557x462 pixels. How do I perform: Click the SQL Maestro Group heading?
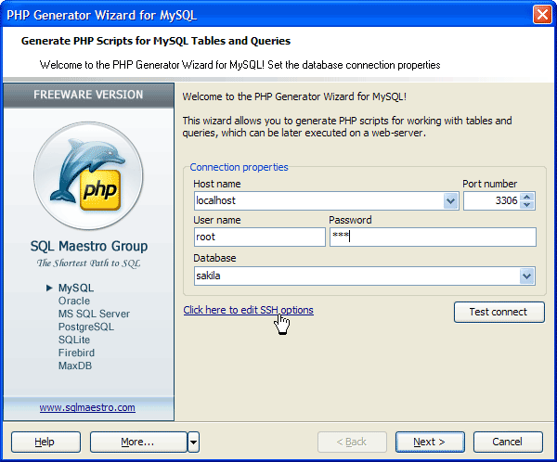(89, 246)
